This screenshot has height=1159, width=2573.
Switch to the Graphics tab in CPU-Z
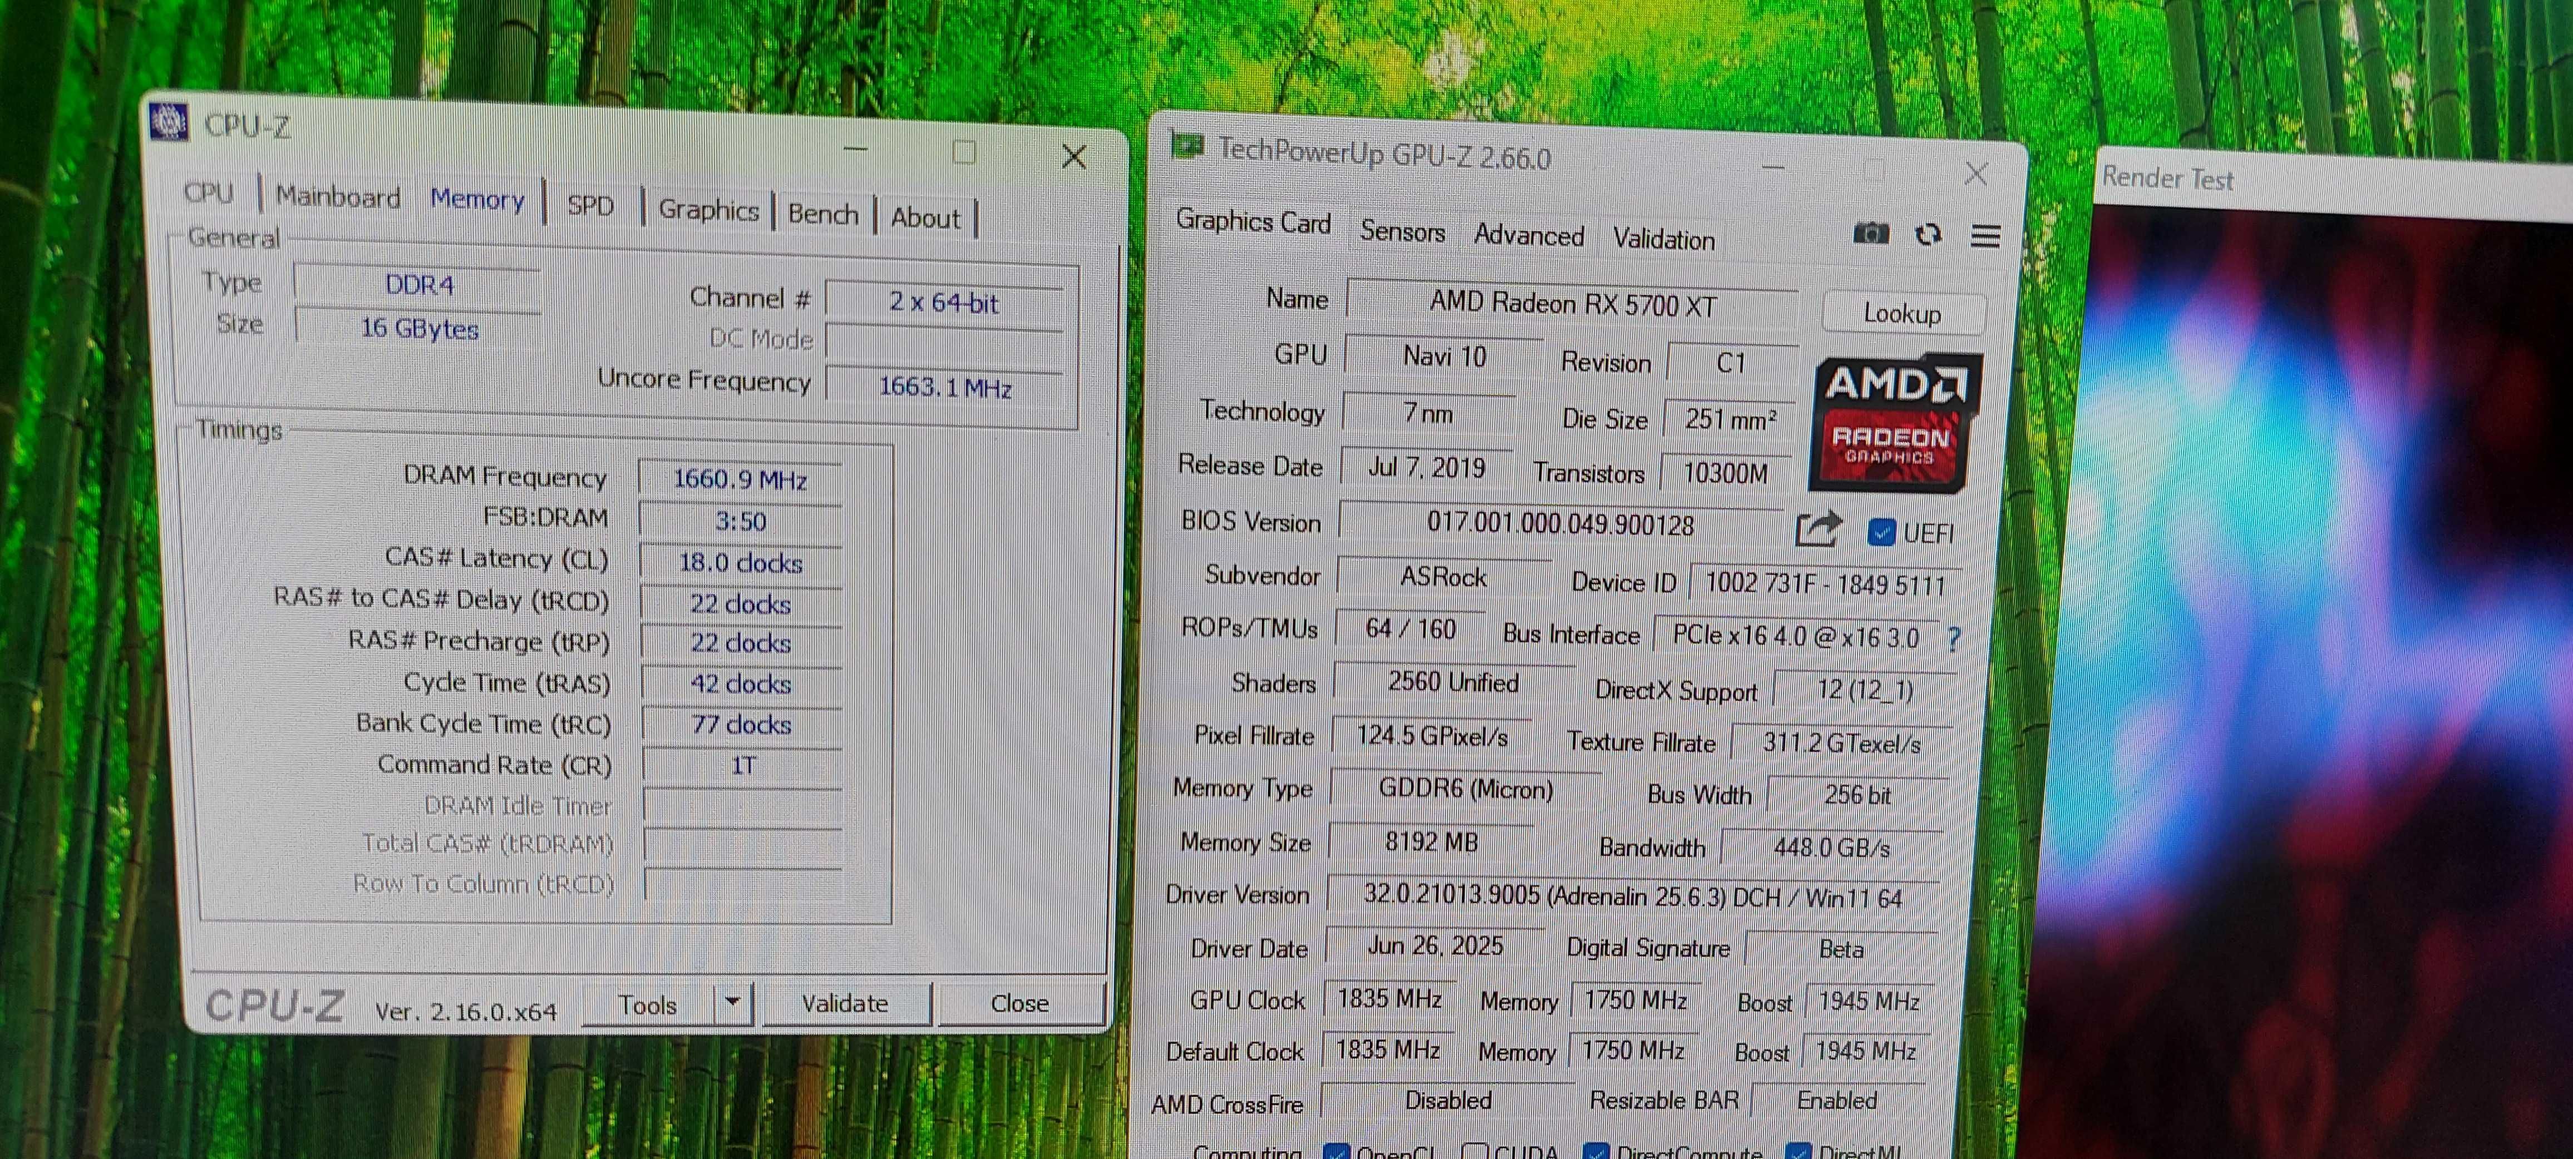[x=708, y=210]
